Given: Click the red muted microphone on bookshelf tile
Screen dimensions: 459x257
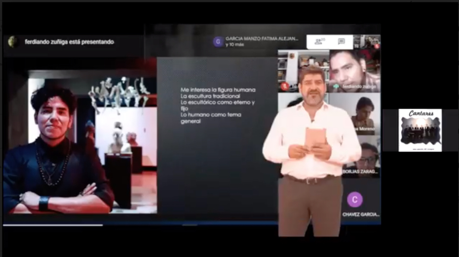Looking at the screenshot, I should point(284,86).
